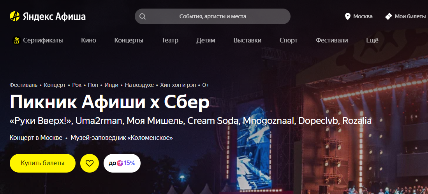Image resolution: width=428 pixels, height=194 pixels.
Task: Select the Выставки menu item
Action: 248,41
